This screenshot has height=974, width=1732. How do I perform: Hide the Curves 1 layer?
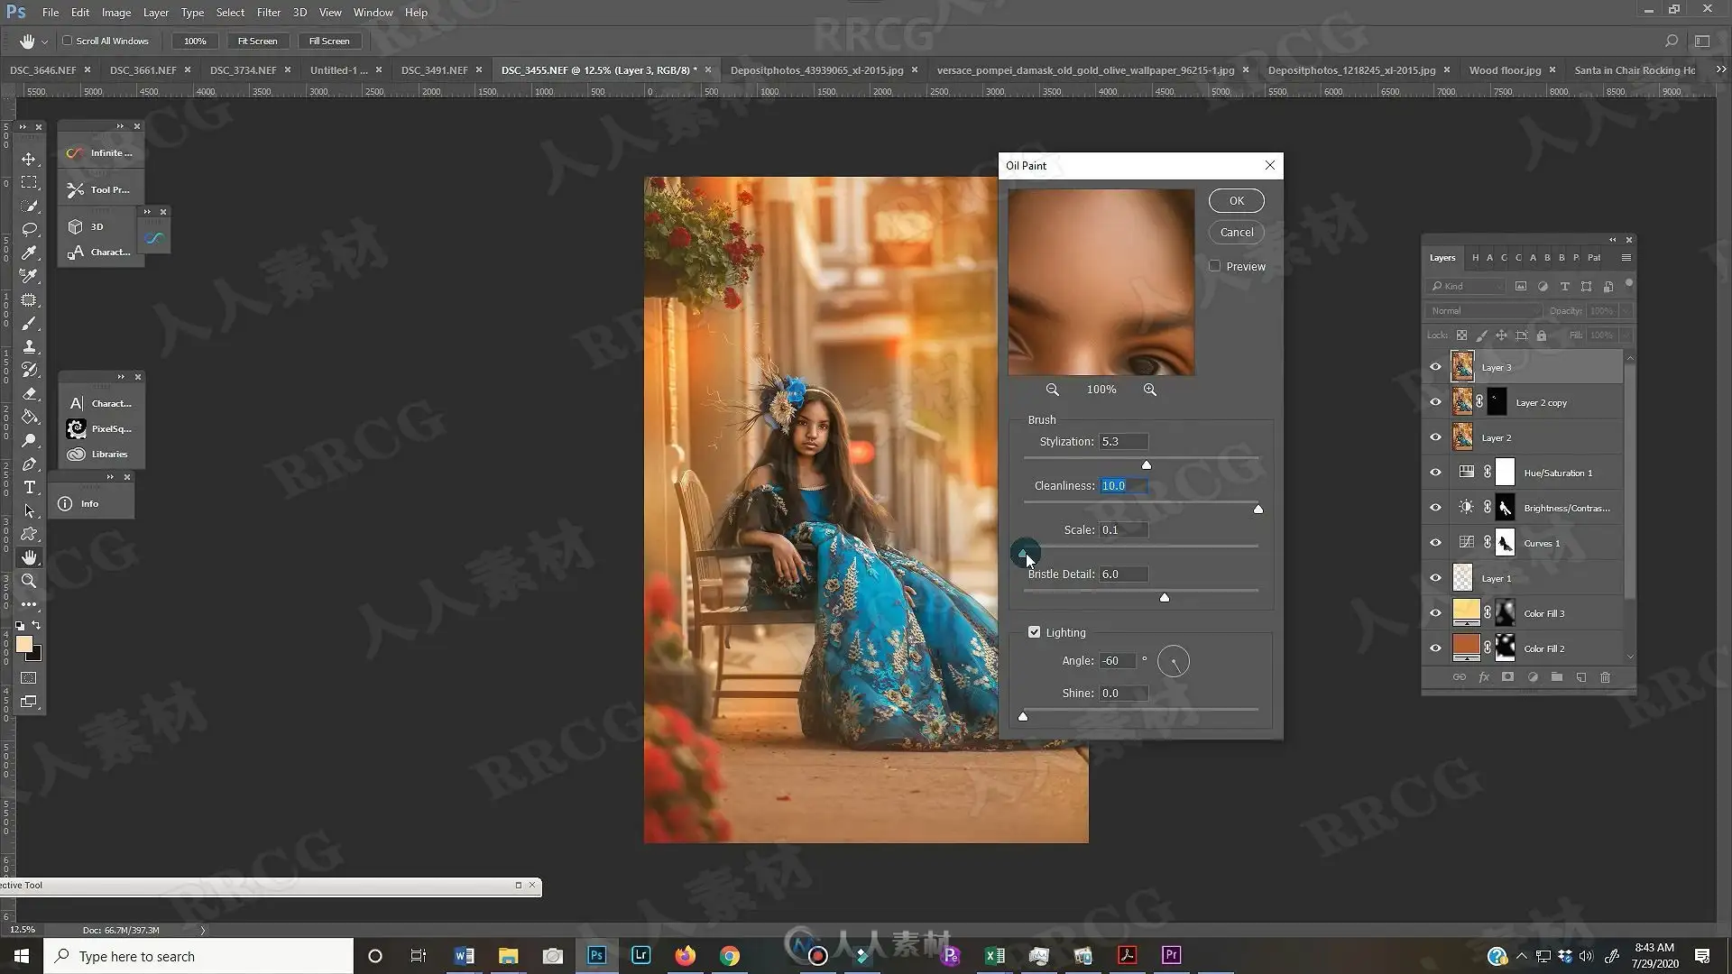(1435, 543)
